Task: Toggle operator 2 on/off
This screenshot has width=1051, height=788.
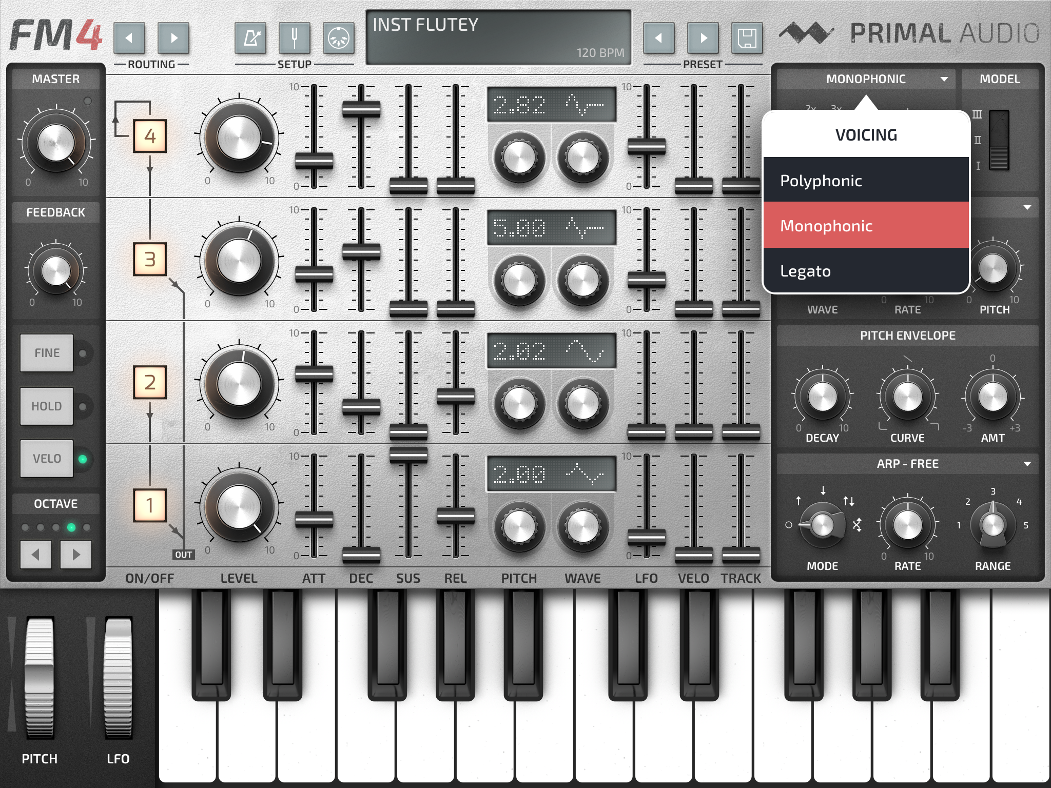Action: pos(150,382)
